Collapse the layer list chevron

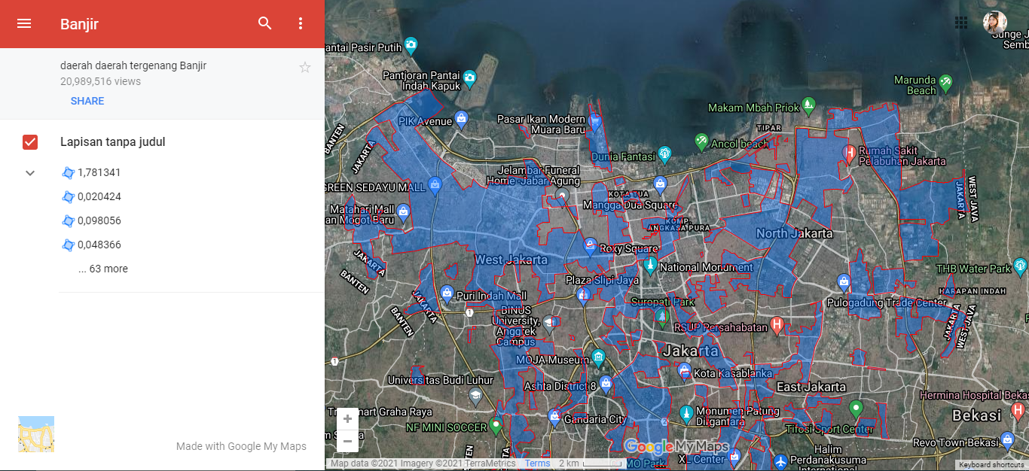(30, 173)
